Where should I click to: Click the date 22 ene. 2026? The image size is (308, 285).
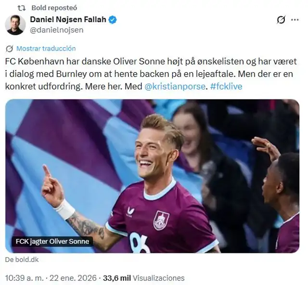click(74, 278)
